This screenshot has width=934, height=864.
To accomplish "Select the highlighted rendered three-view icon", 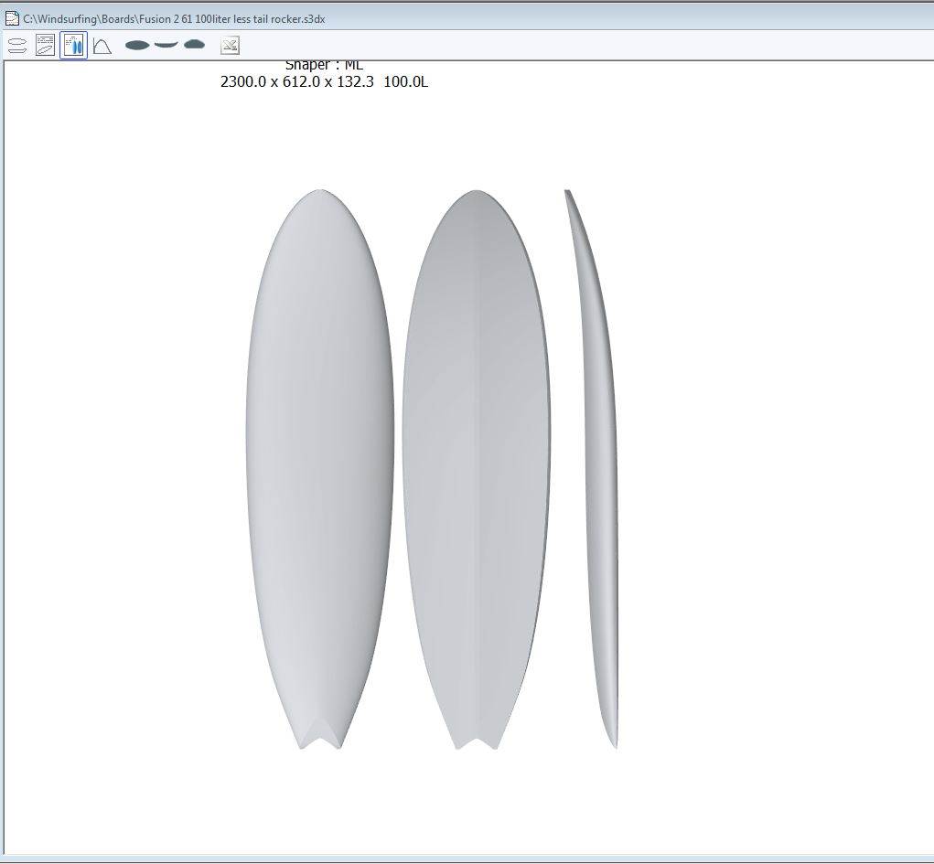I will tap(74, 45).
